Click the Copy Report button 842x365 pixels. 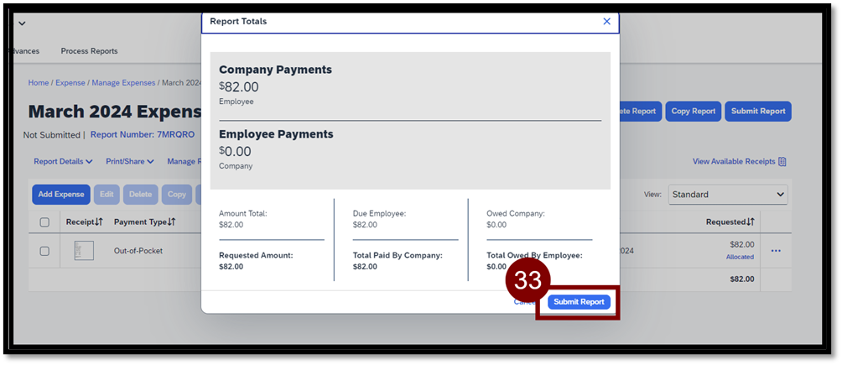(693, 112)
